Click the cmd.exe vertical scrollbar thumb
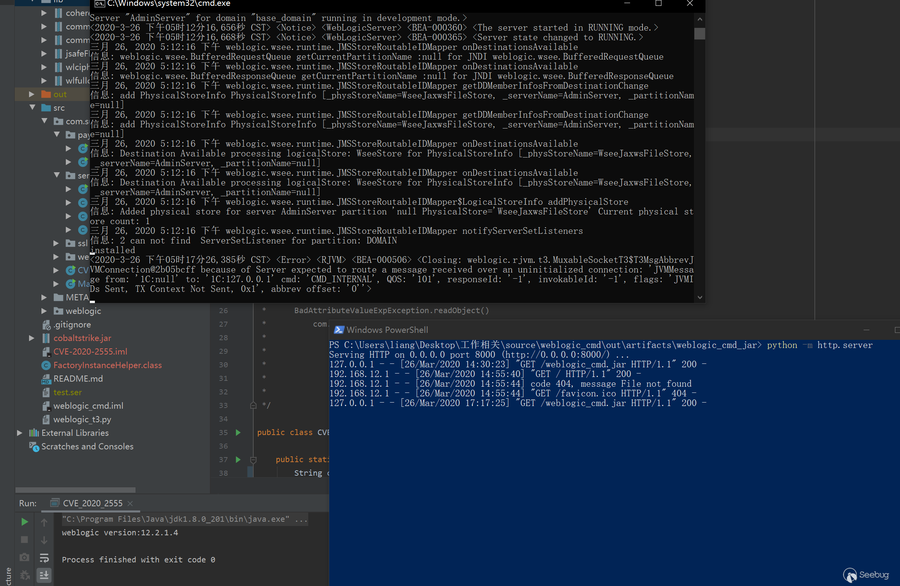This screenshot has height=586, width=900. 699,34
